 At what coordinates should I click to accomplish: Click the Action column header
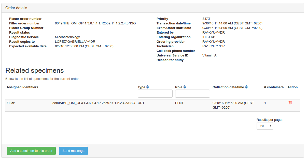(x=292, y=87)
